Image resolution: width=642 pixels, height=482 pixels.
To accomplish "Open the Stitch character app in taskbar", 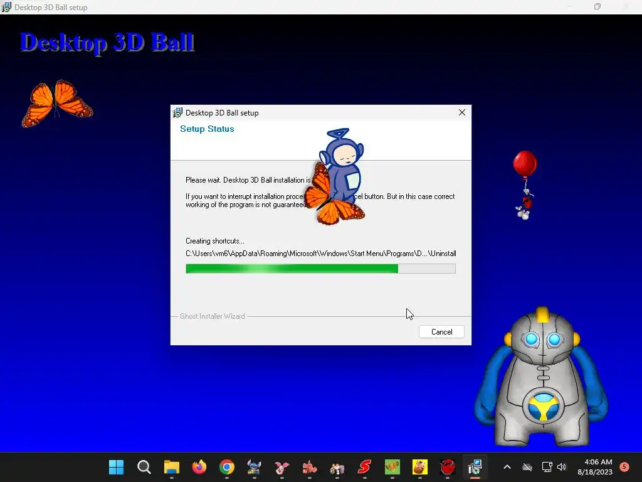I will pyautogui.click(x=255, y=467).
